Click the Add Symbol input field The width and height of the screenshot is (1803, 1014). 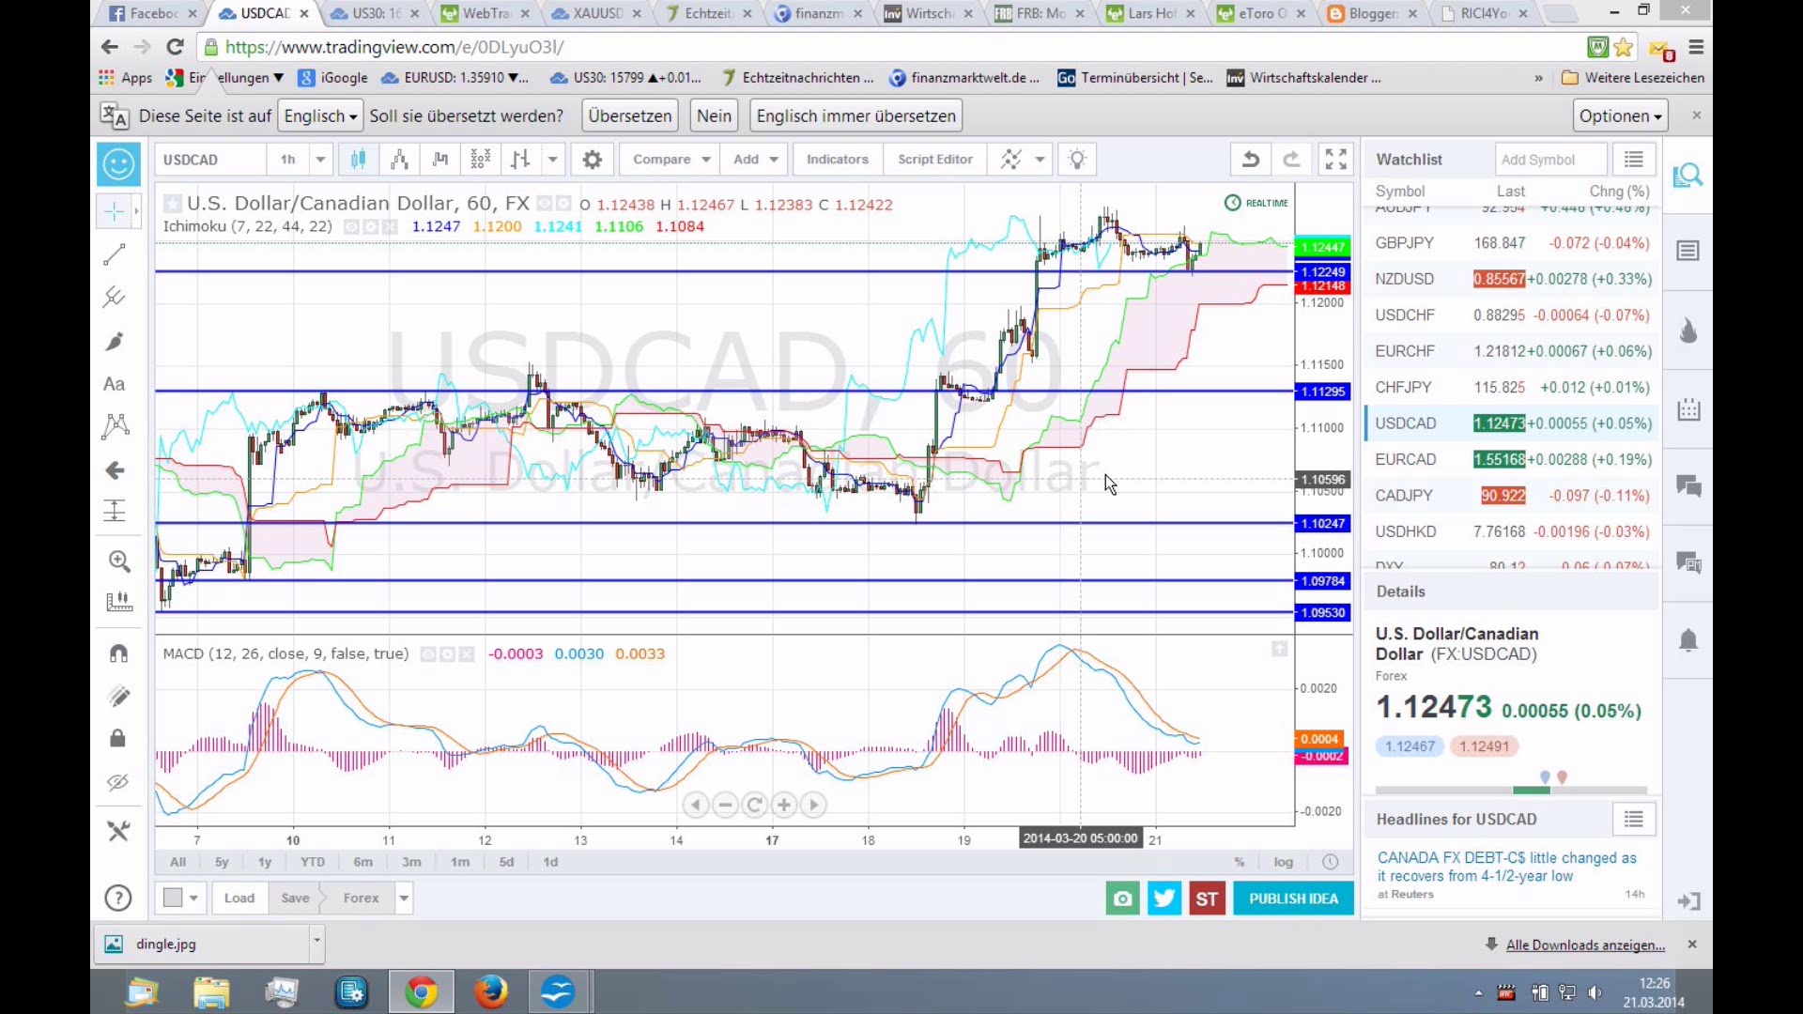click(1549, 160)
